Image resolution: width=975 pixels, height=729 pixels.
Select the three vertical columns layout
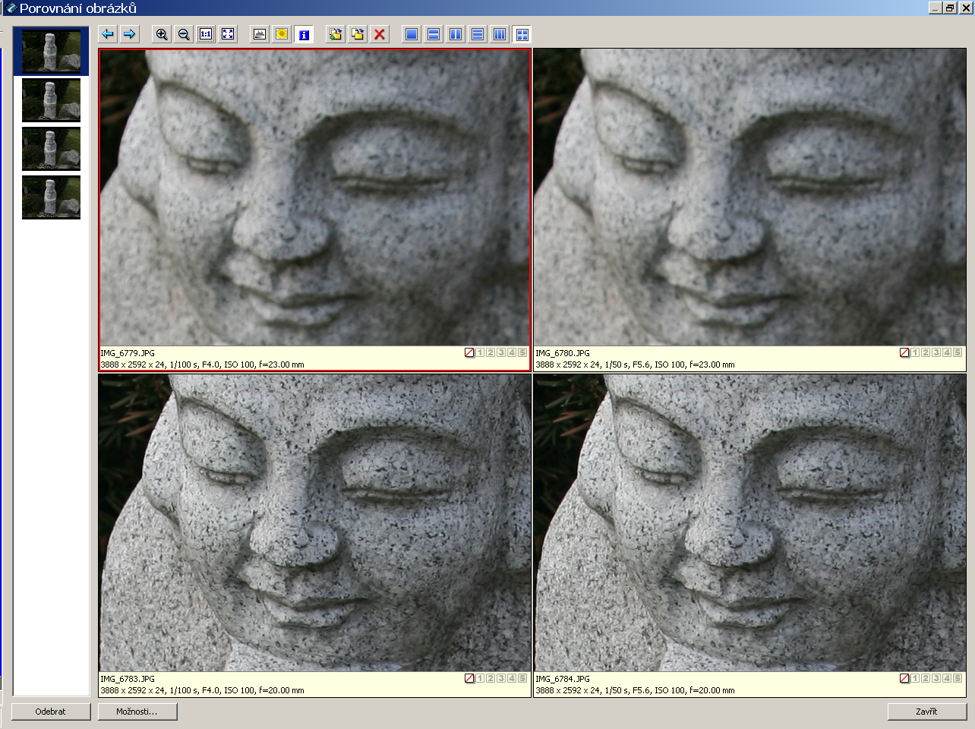click(500, 34)
